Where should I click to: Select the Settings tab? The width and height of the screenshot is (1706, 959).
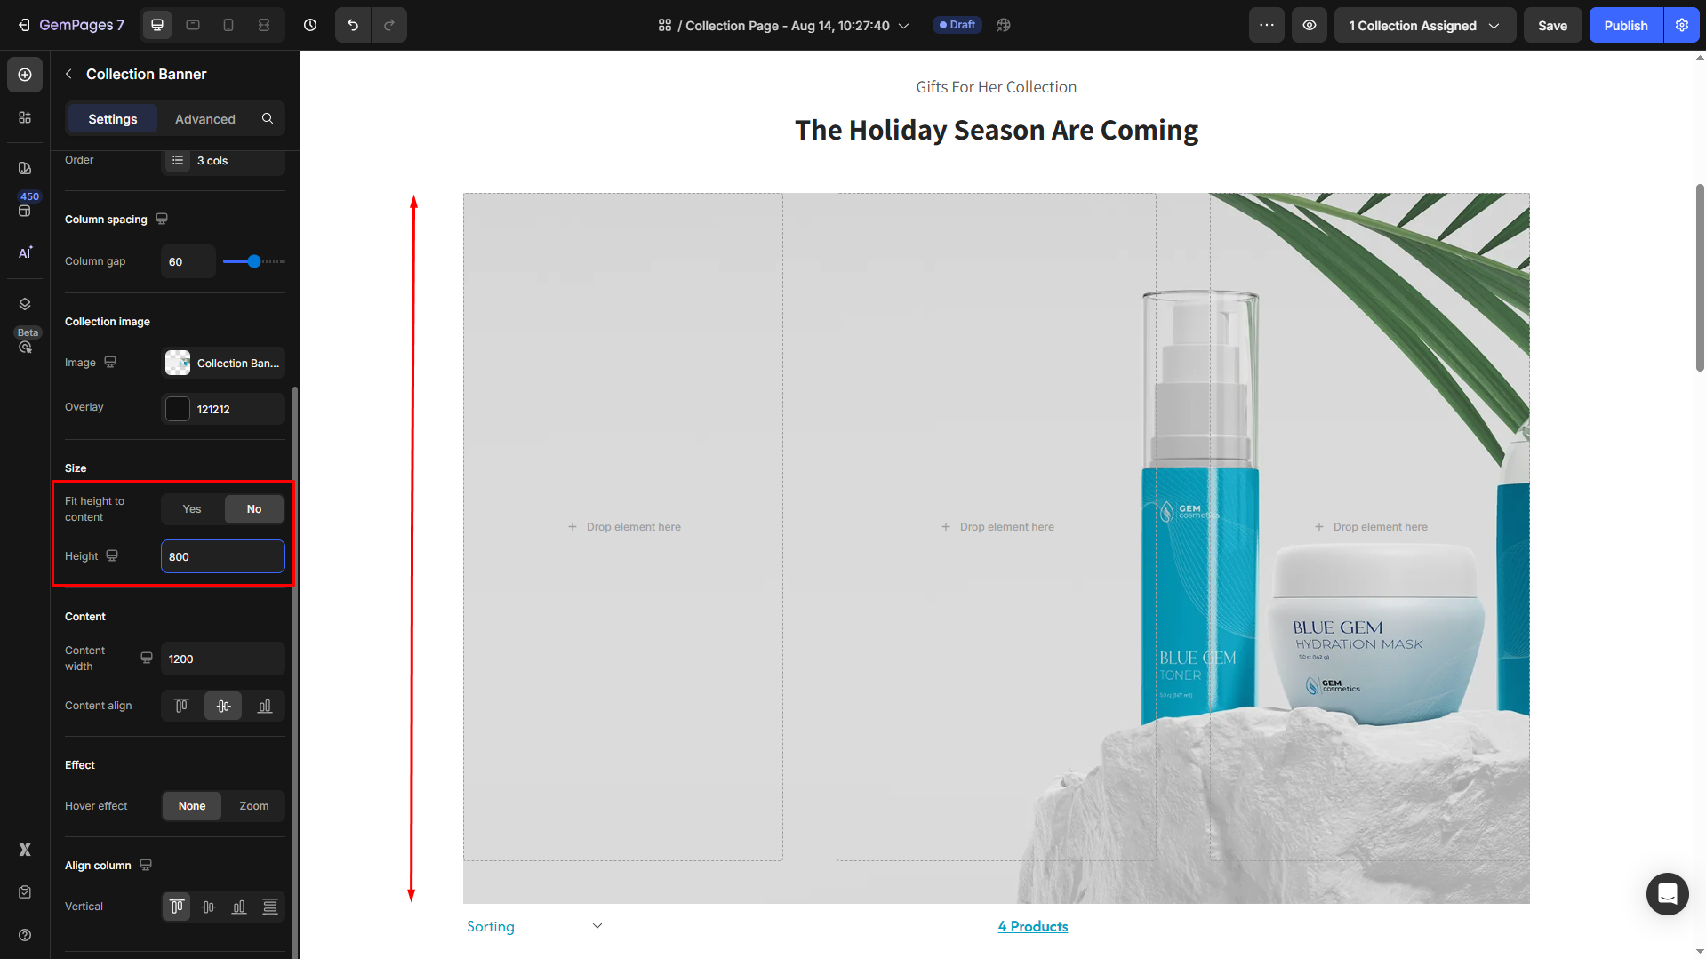[x=113, y=118]
